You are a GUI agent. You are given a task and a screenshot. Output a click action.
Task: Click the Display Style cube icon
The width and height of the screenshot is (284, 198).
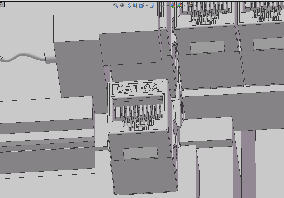[x=152, y=5]
